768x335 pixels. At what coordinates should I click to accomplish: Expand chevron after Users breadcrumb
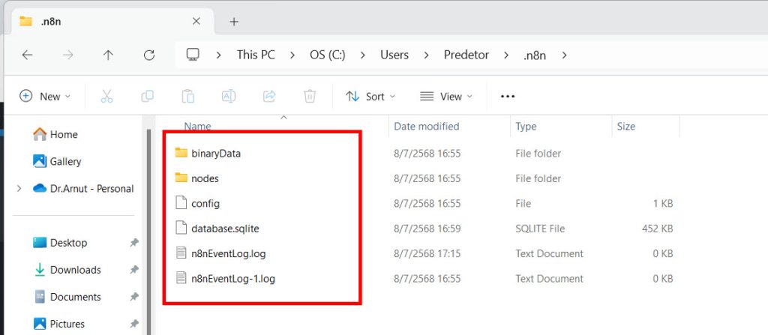click(x=426, y=55)
